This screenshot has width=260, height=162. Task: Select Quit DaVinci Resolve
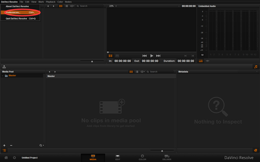coord(20,19)
